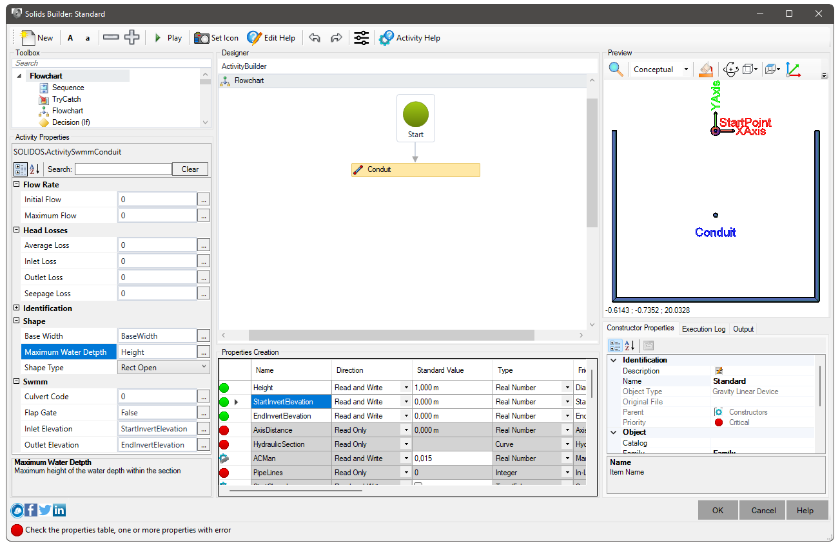The width and height of the screenshot is (840, 548).
Task: Create a new activity with the New button
Action: (x=37, y=38)
